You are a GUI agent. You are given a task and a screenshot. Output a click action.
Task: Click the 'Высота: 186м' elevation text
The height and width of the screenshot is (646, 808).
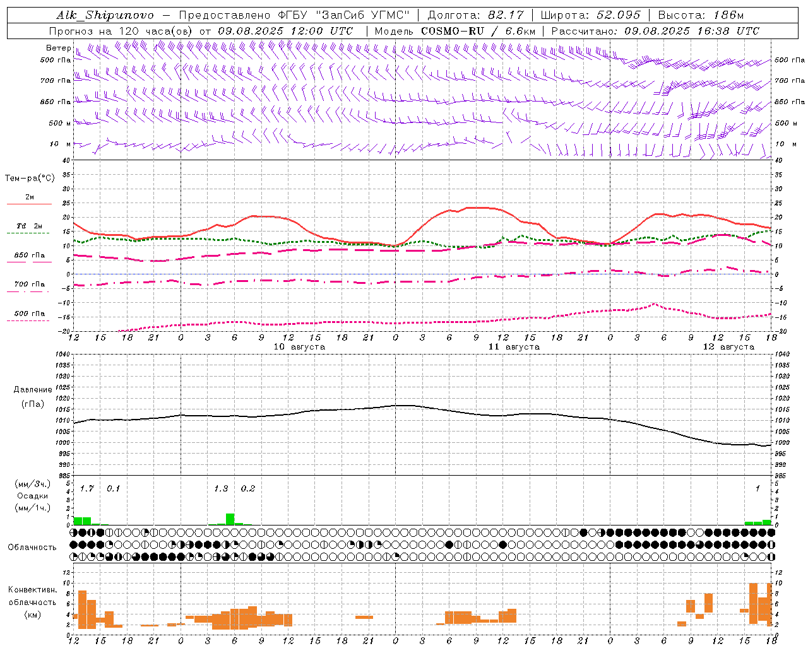coord(701,15)
